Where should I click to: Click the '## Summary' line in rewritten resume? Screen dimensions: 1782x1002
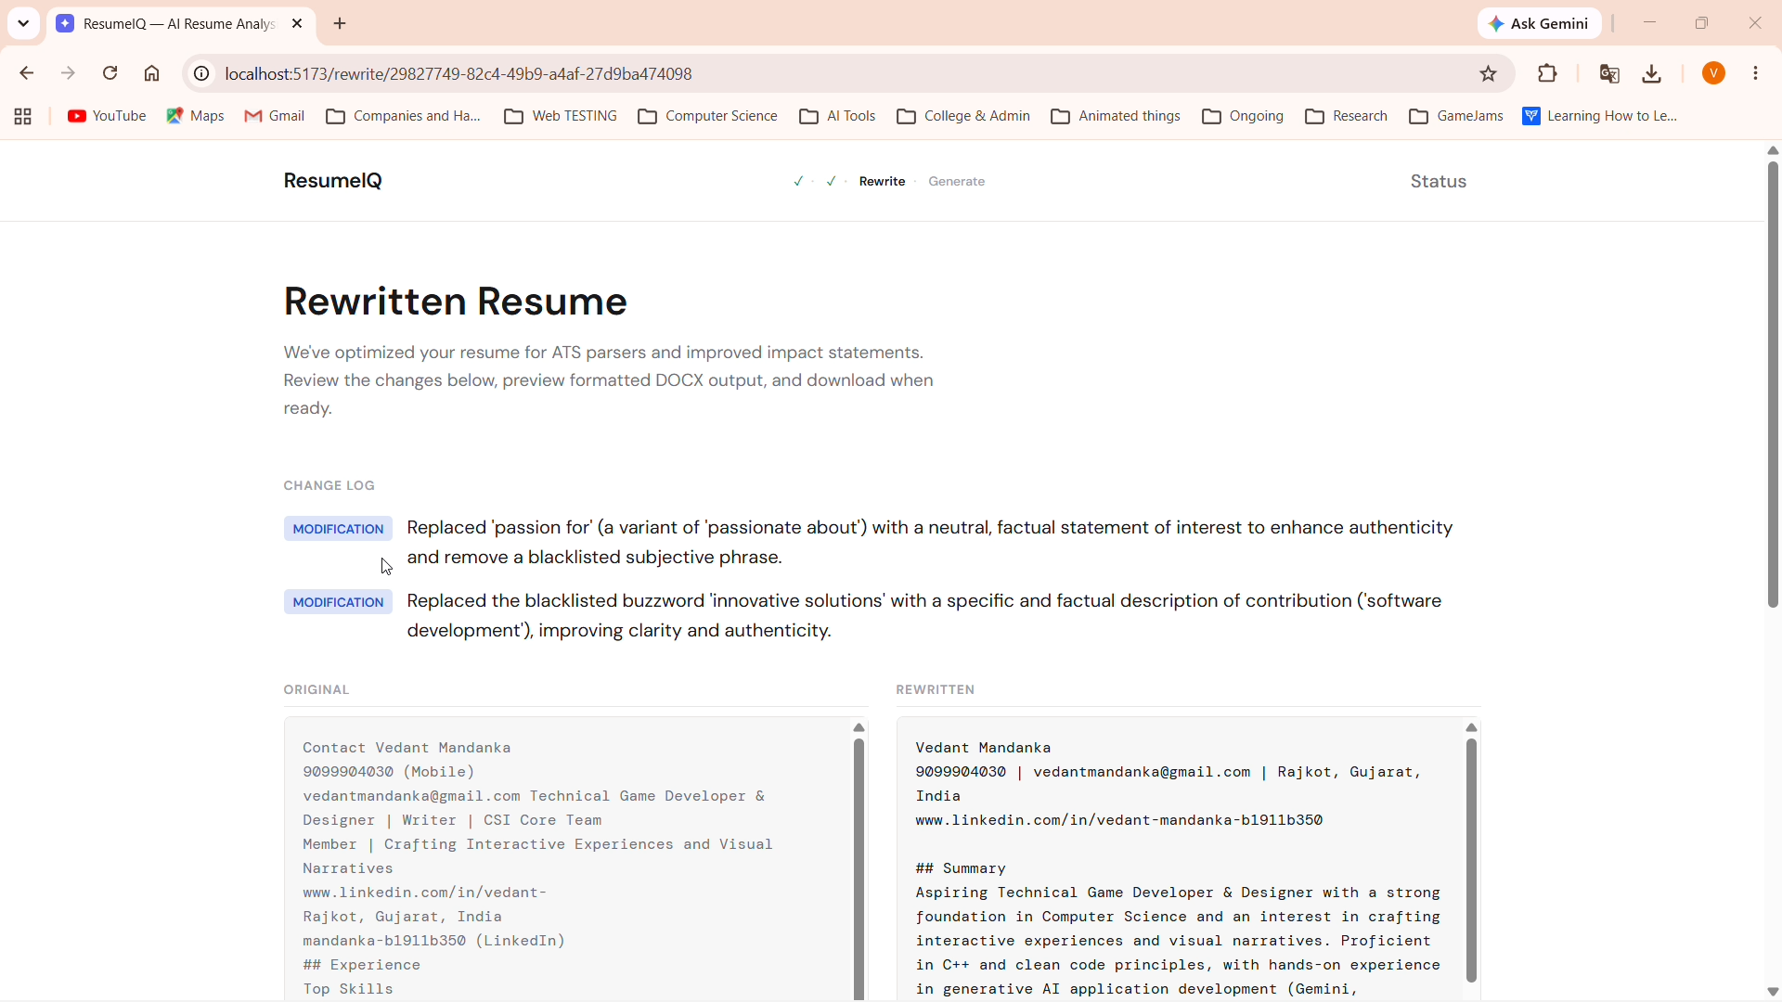pyautogui.click(x=961, y=869)
